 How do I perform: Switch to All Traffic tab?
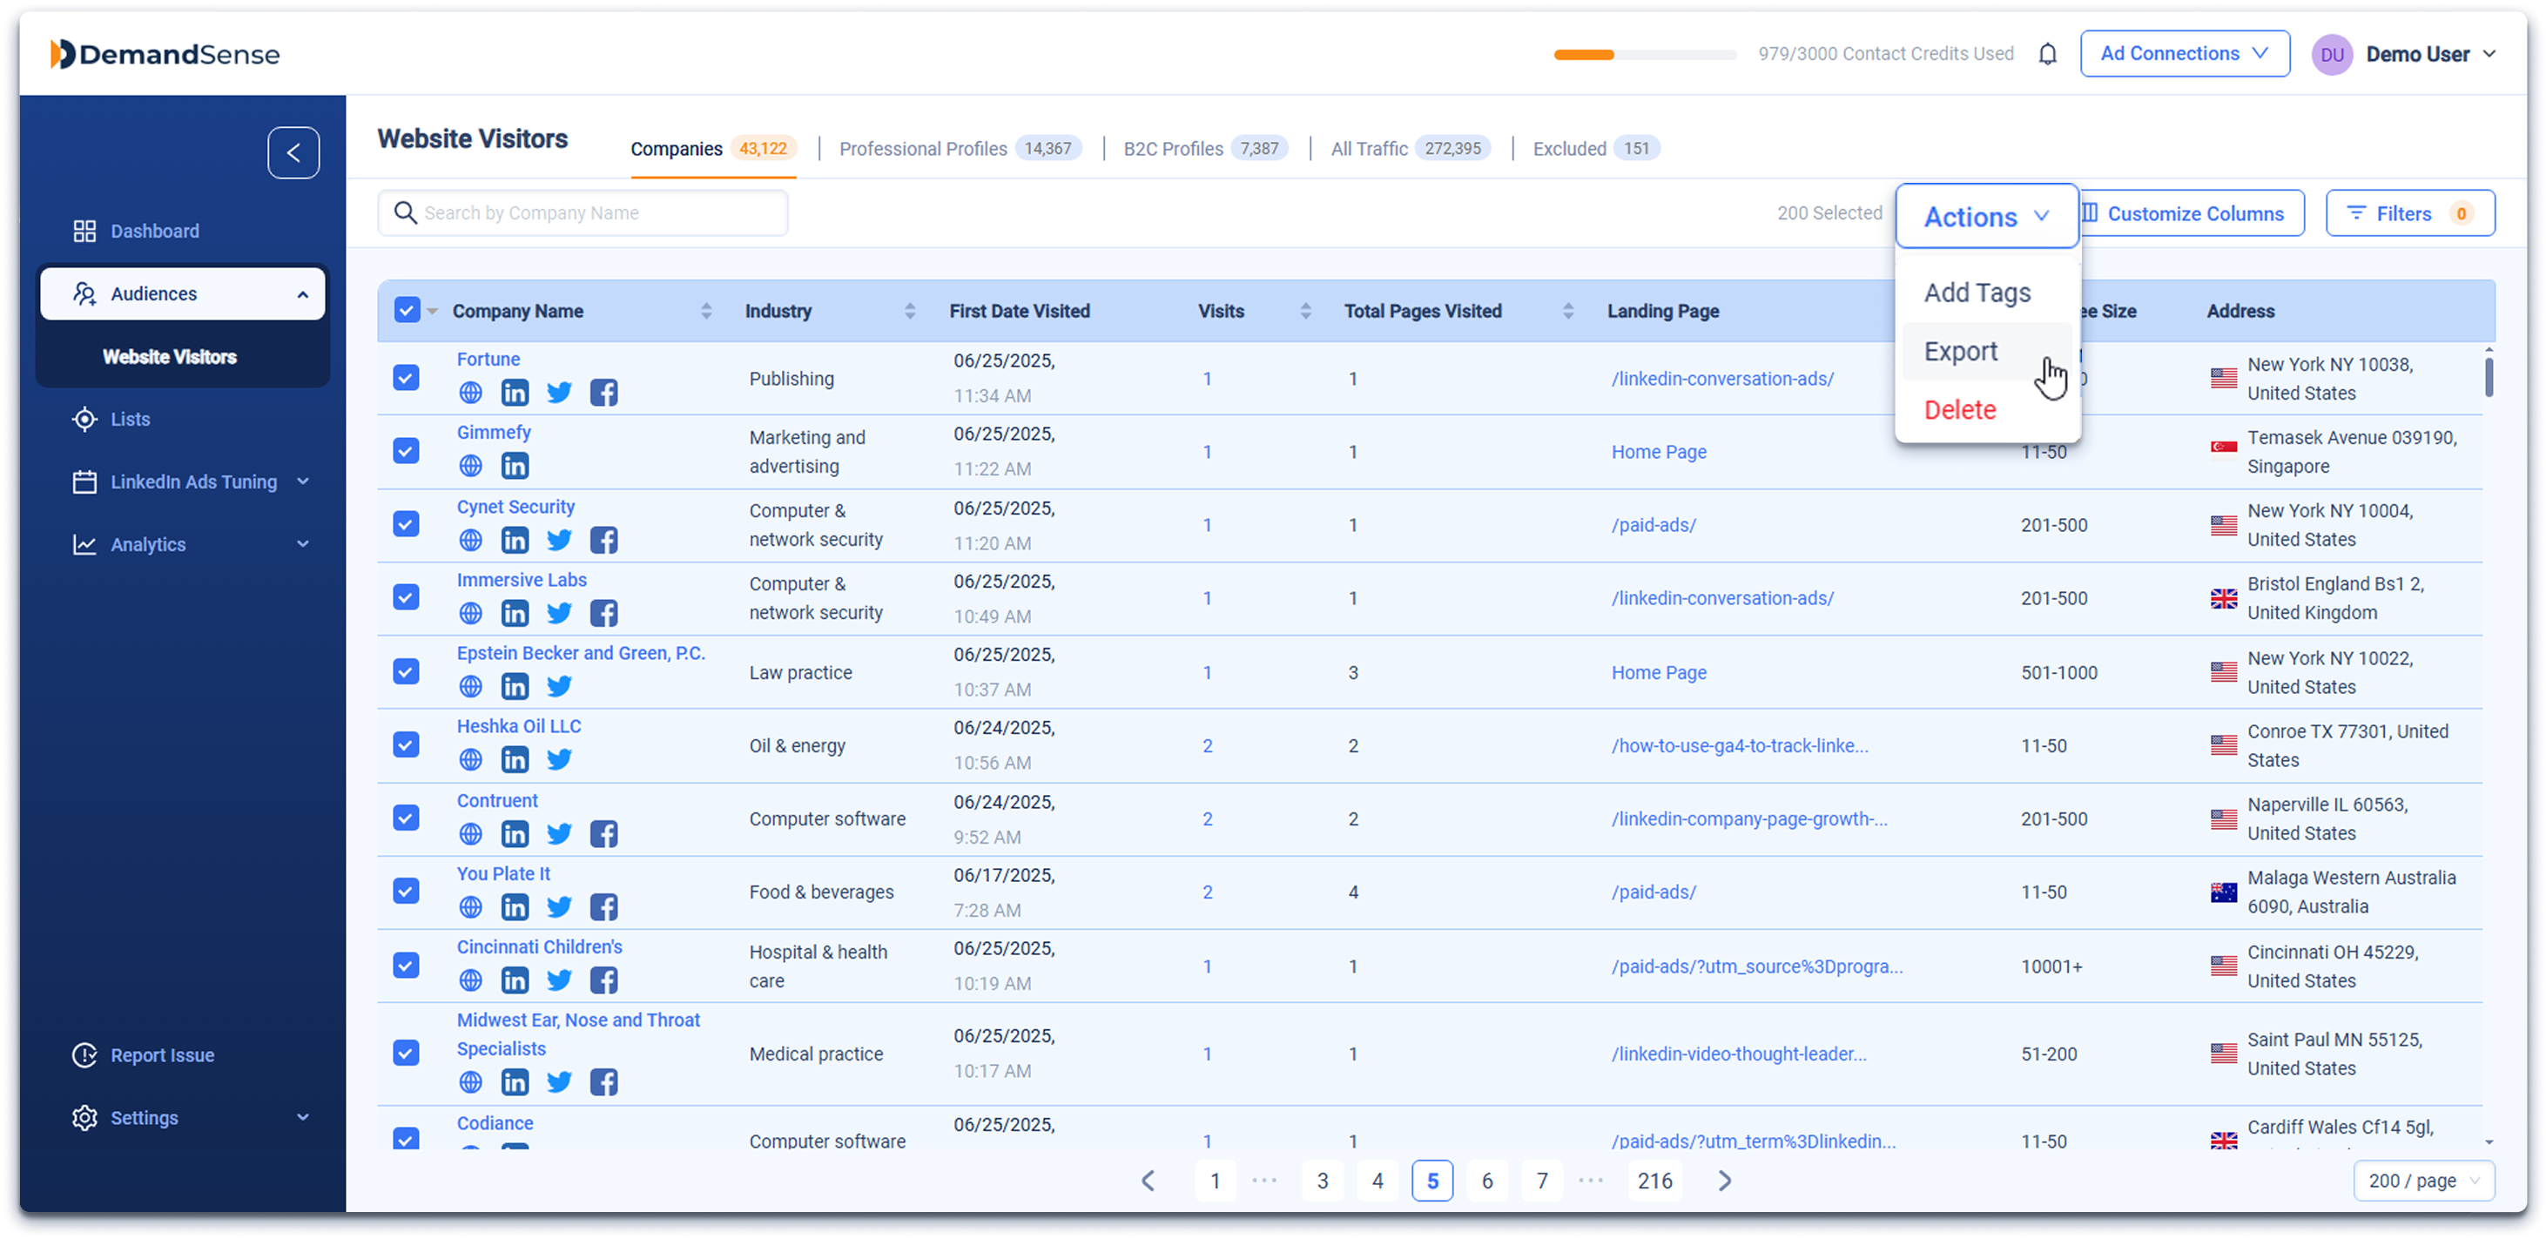click(x=1410, y=148)
